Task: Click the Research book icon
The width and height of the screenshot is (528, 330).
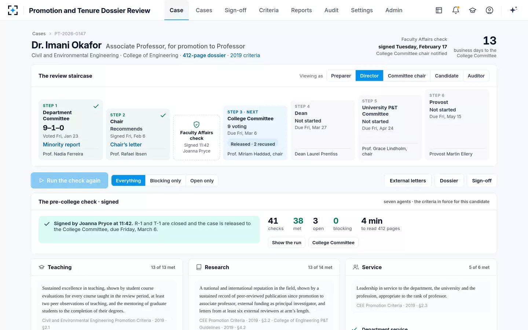Action: pos(199,267)
